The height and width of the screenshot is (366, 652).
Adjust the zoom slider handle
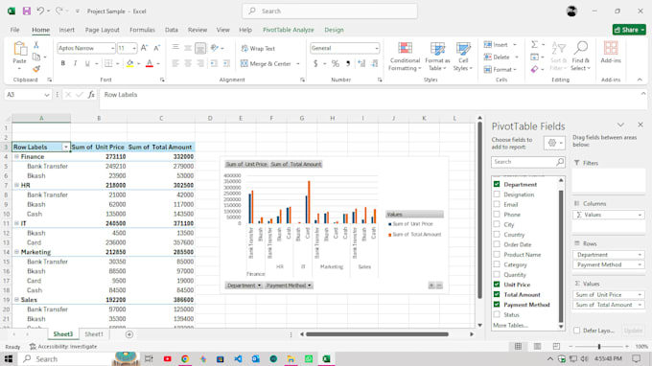point(598,347)
